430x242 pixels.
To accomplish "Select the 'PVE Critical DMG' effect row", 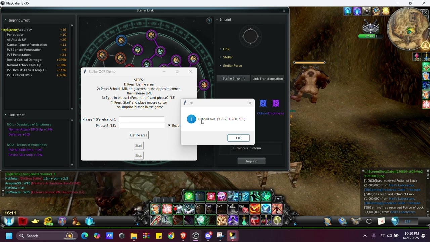I will [x=36, y=75].
